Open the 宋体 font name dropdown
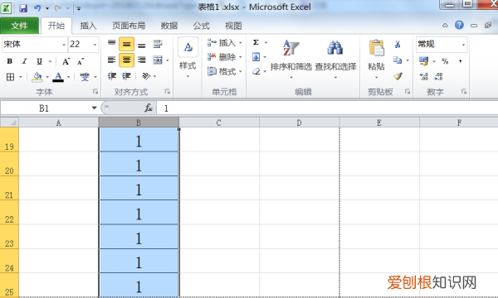Screen dimensions: 498x298 [x=64, y=45]
